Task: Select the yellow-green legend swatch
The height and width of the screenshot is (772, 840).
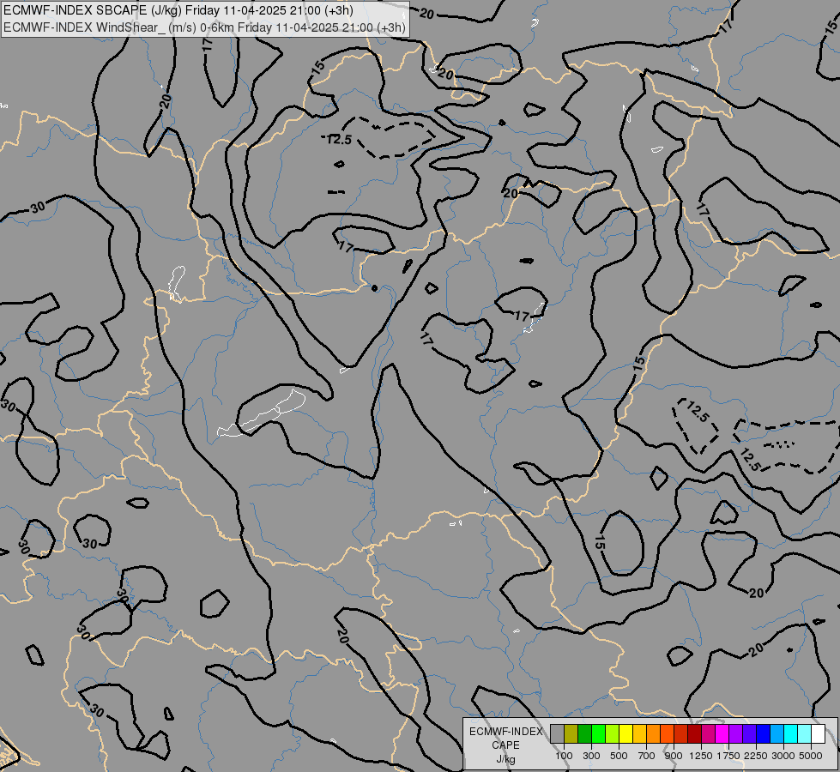Action: point(612,733)
